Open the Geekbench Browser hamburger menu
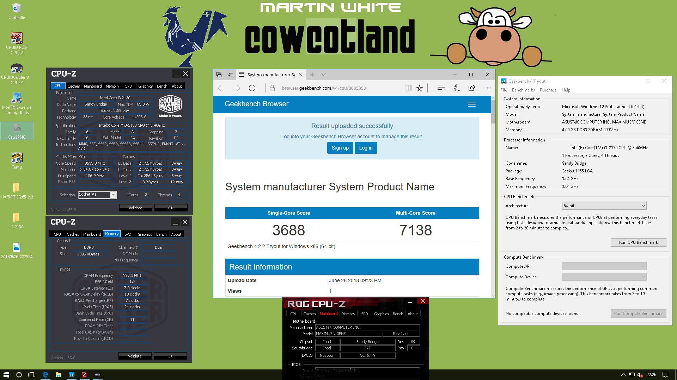Image resolution: width=677 pixels, height=380 pixels. click(x=471, y=104)
